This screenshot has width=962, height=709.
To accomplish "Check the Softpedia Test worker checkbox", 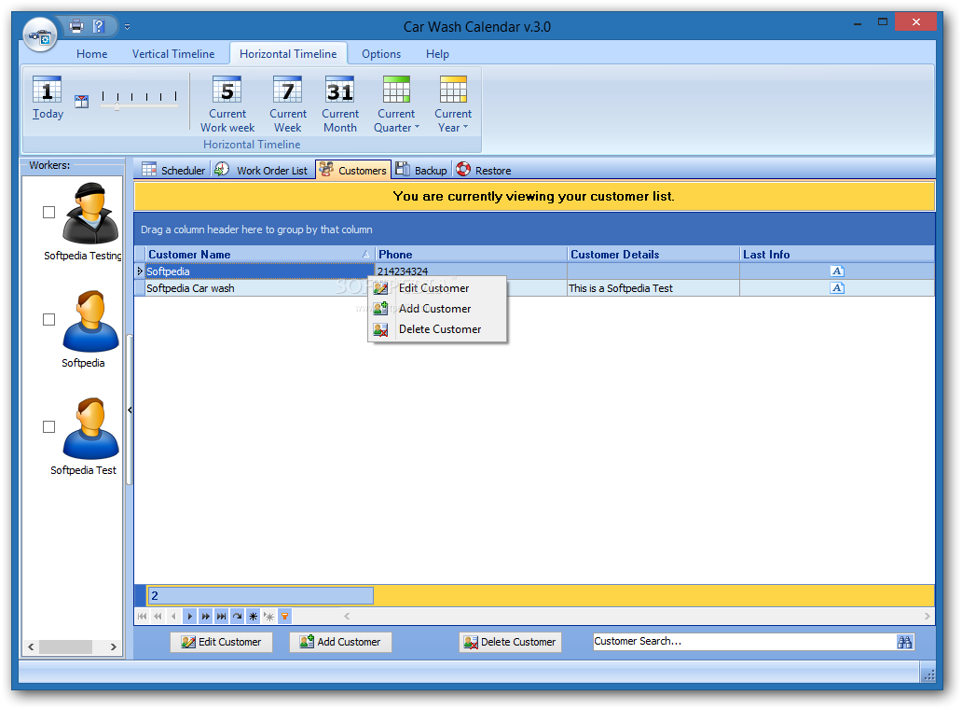I will tap(49, 426).
